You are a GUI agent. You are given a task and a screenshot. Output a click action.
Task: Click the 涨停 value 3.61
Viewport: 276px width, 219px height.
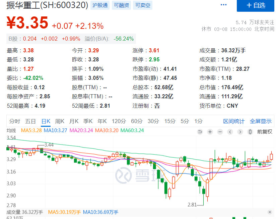(x=154, y=50)
